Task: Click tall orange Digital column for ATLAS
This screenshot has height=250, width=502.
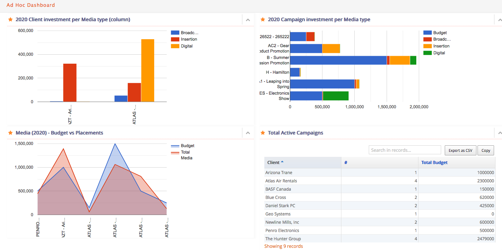Action: pos(148,71)
